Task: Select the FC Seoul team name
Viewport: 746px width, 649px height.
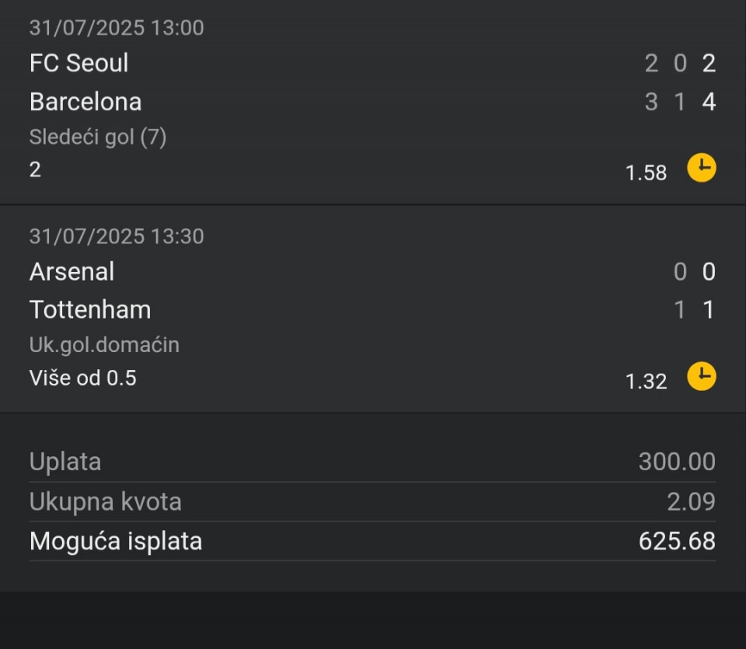Action: tap(79, 63)
